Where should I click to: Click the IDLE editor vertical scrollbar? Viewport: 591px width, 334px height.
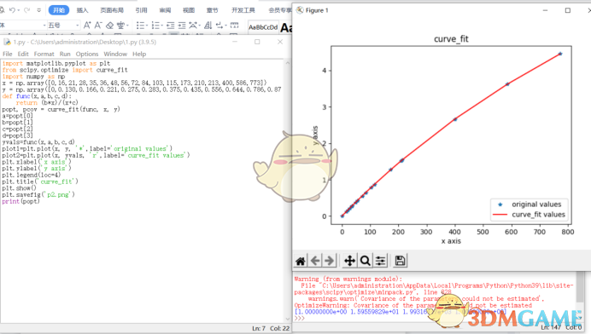click(x=287, y=190)
